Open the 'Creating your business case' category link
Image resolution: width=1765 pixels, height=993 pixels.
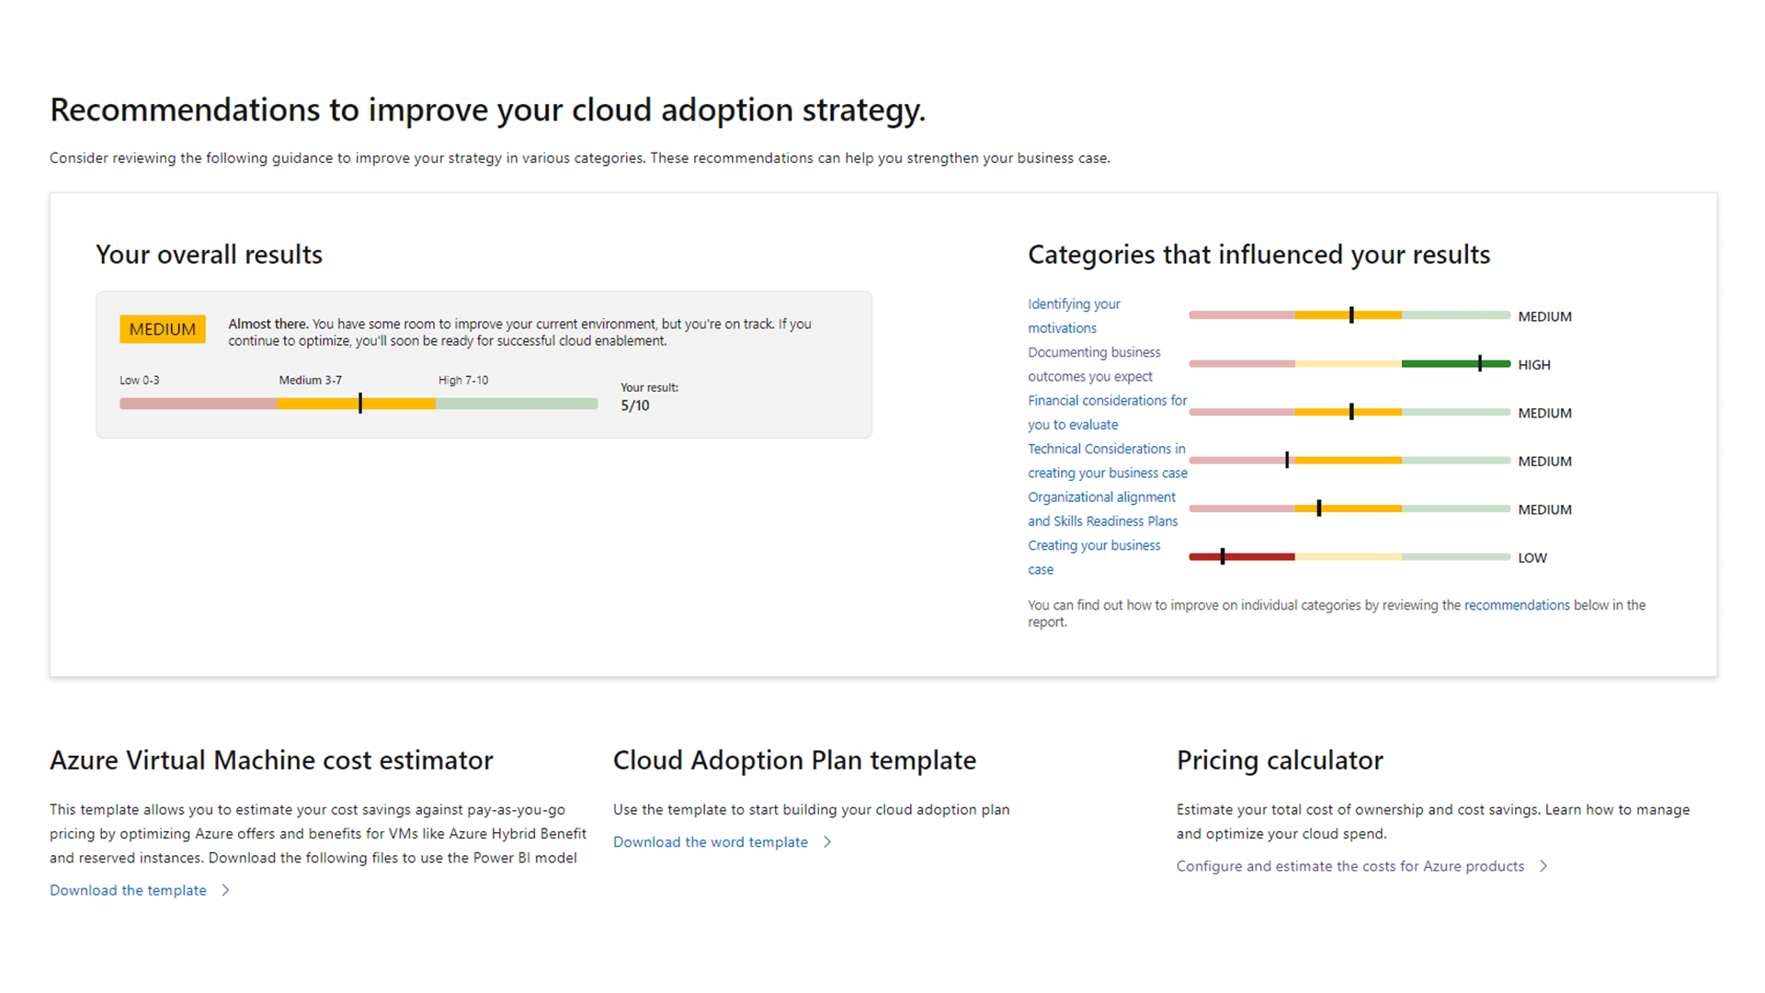(x=1093, y=546)
